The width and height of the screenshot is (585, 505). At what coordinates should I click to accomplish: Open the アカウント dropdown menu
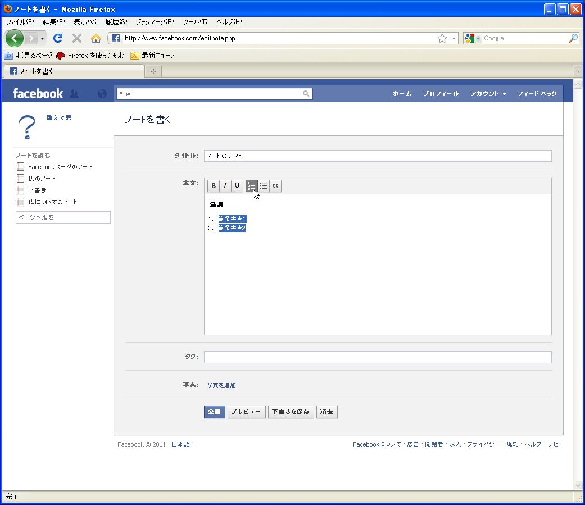click(x=488, y=94)
